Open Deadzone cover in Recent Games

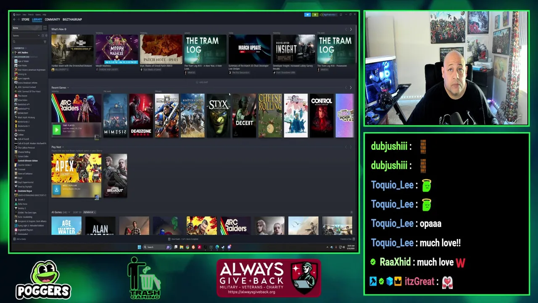pyautogui.click(x=141, y=116)
